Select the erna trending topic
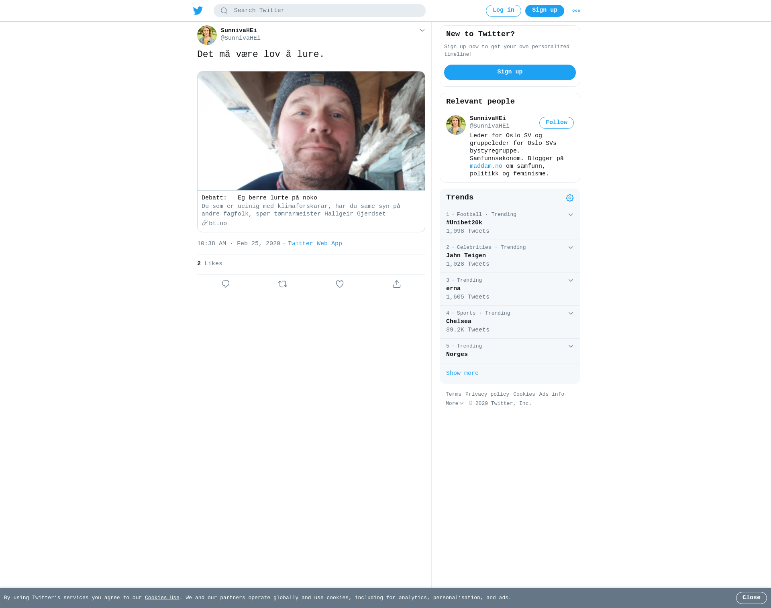This screenshot has height=608, width=771. (510, 289)
